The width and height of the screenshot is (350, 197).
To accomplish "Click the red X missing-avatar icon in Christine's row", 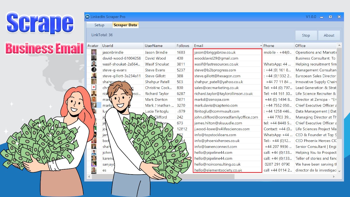I will pos(94,87).
